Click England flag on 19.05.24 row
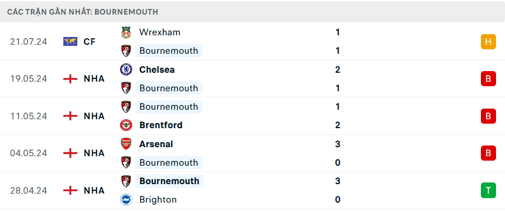Viewport: 505px width, 211px height. point(70,79)
